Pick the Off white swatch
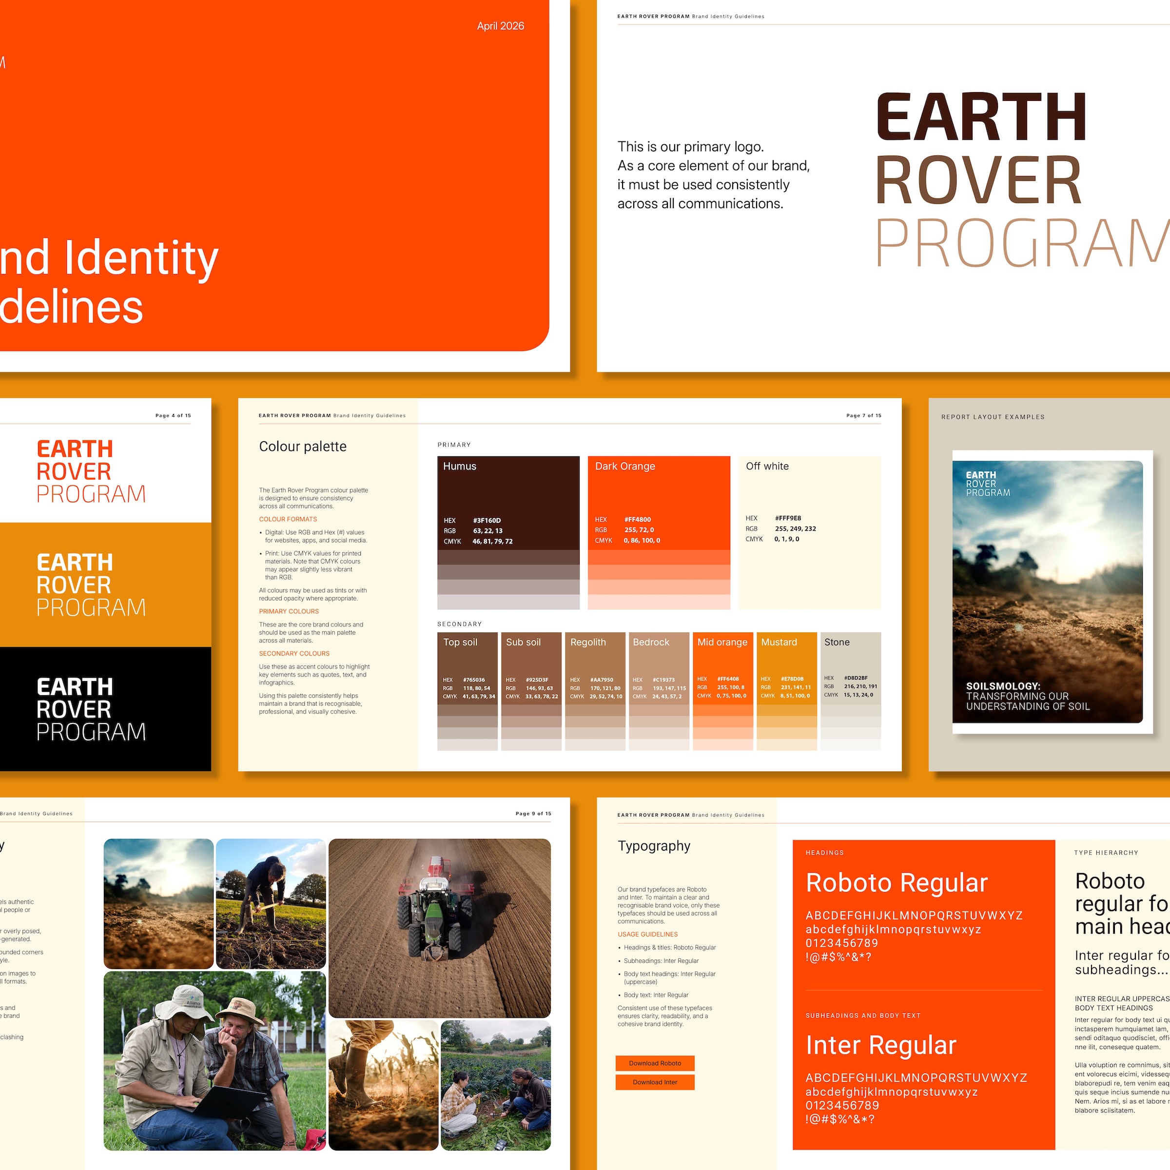1170x1170 pixels. pos(810,532)
